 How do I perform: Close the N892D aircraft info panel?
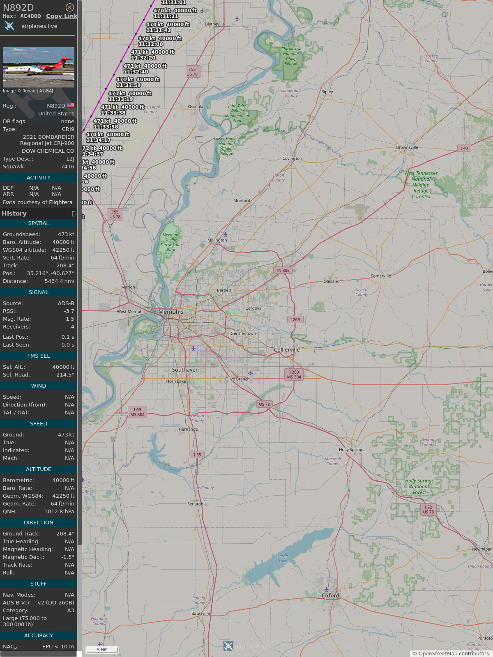pos(70,7)
